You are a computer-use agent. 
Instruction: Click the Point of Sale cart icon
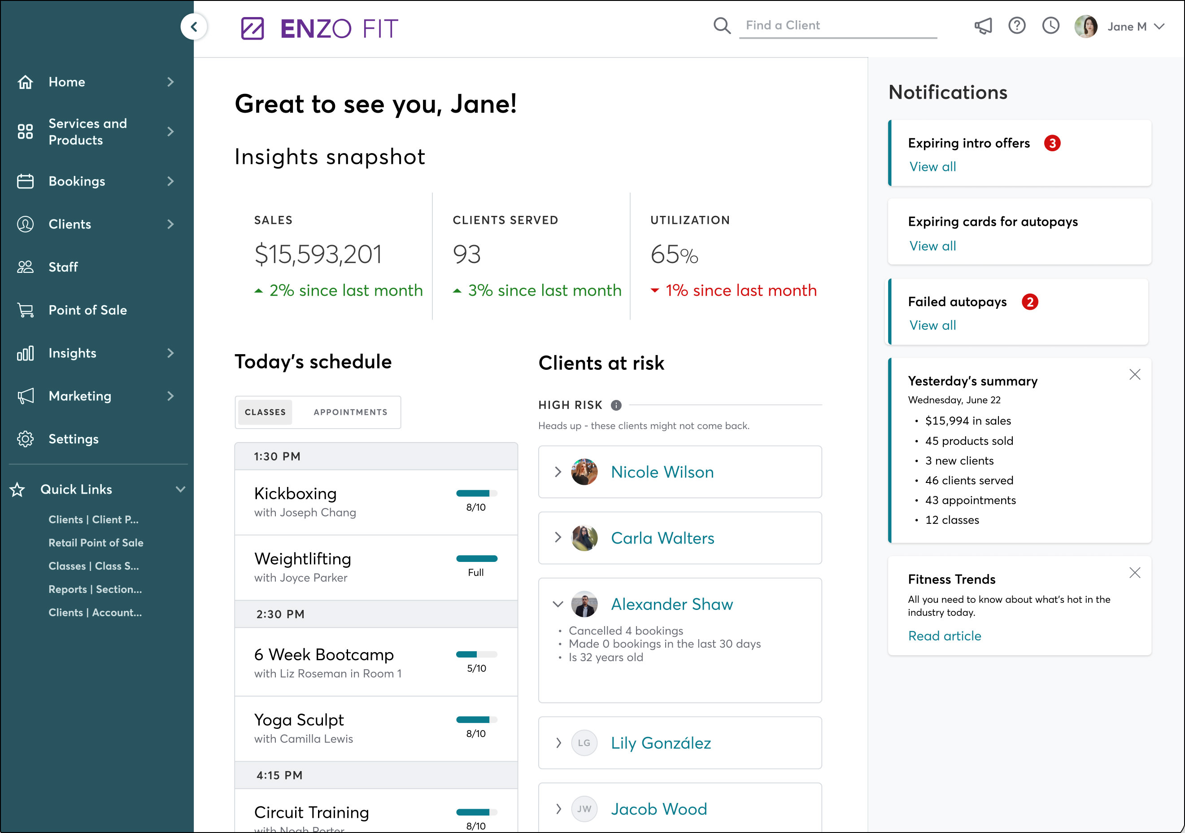[25, 310]
